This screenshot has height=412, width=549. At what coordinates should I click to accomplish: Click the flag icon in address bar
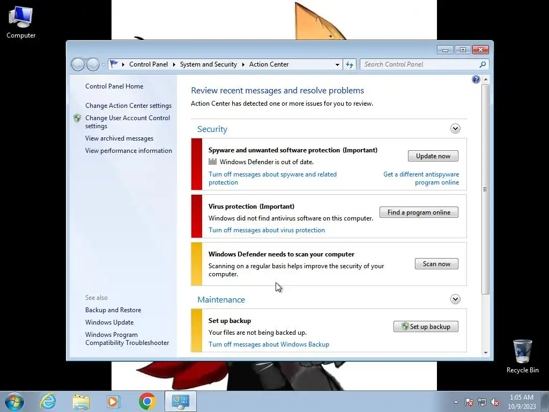[x=114, y=64]
